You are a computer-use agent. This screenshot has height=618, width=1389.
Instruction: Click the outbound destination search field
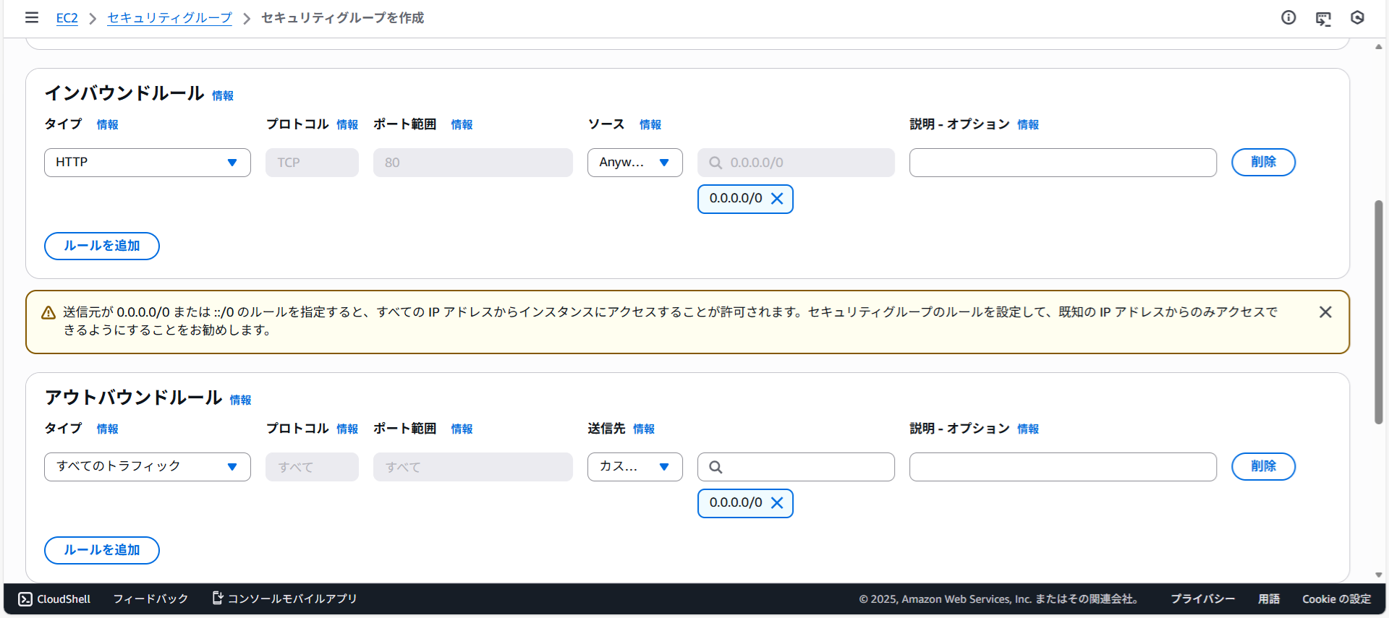(x=803, y=467)
